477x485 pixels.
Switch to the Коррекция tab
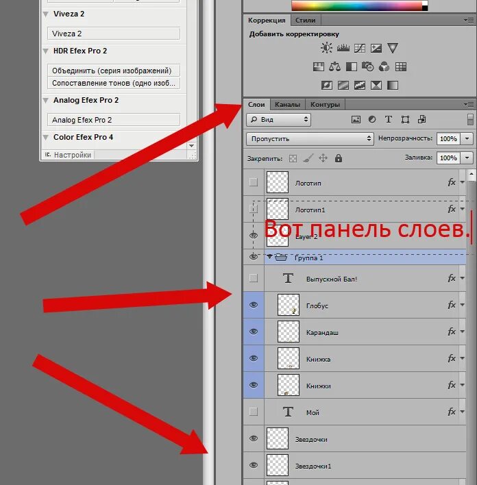pos(267,21)
